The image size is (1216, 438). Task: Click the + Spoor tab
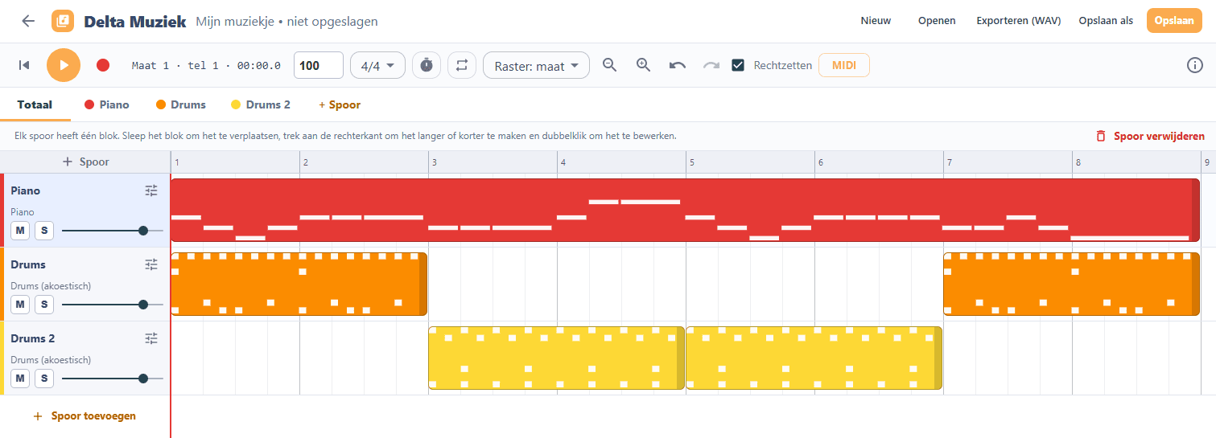340,104
